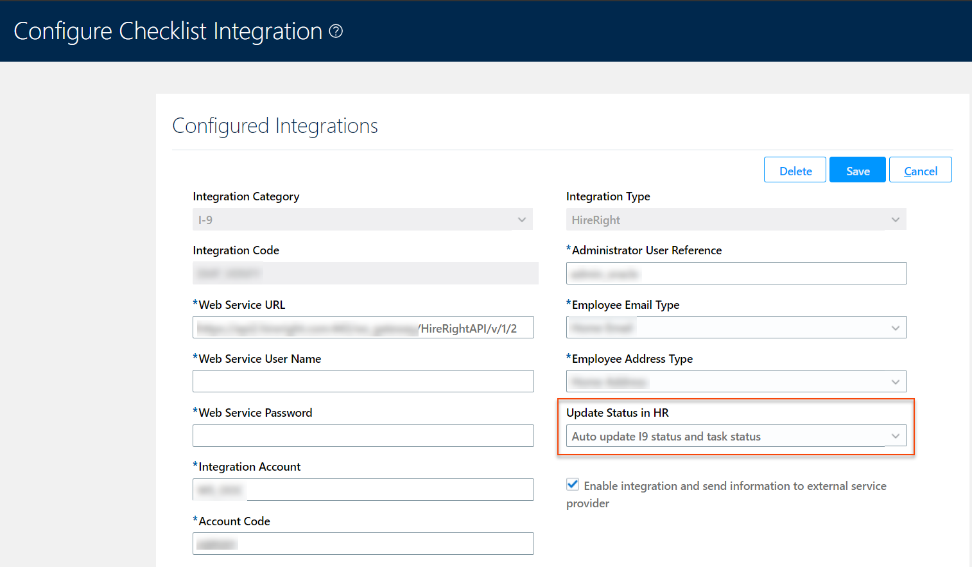Delete the current integration configuration
Image resolution: width=972 pixels, height=567 pixels.
pyautogui.click(x=795, y=170)
